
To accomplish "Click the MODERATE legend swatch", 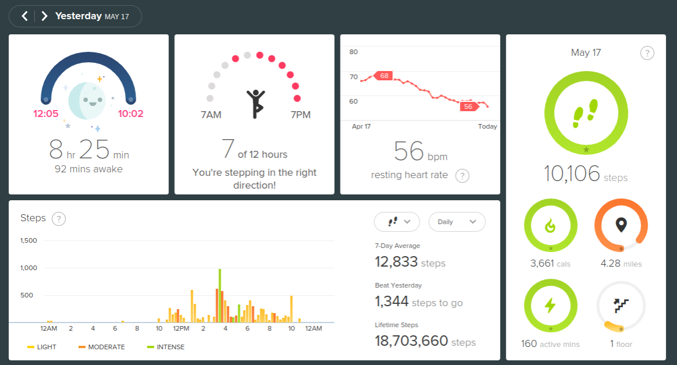I will (x=82, y=347).
